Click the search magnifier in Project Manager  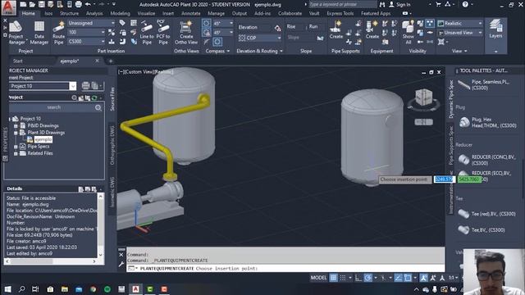[98, 107]
